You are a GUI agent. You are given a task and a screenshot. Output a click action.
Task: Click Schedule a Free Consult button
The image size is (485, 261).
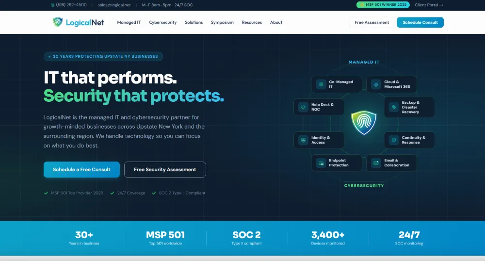click(81, 169)
